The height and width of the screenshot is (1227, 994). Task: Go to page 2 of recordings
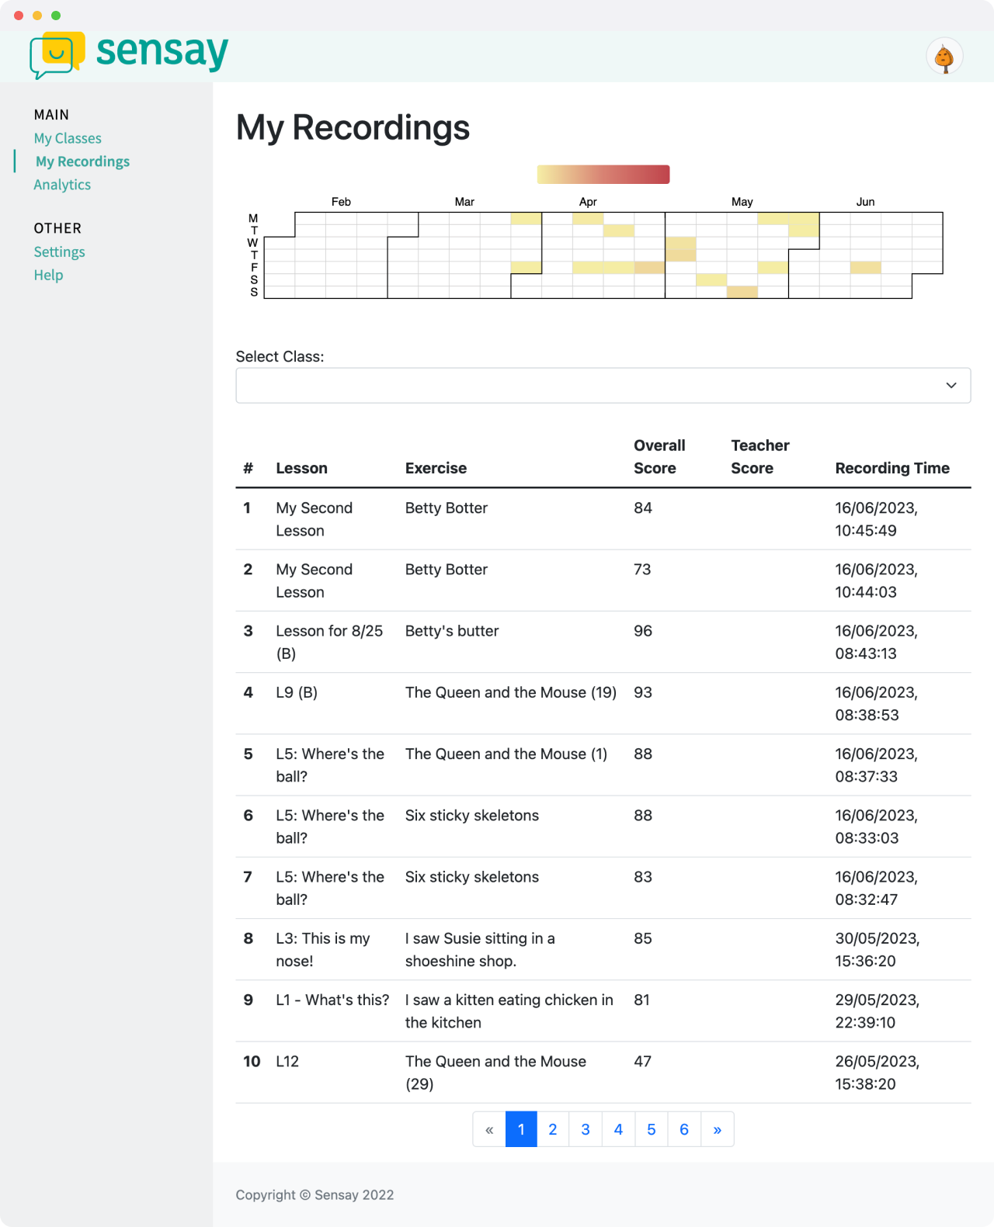click(553, 1129)
